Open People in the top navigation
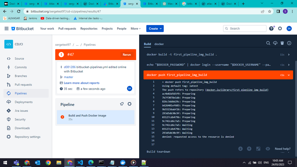 point(122,29)
